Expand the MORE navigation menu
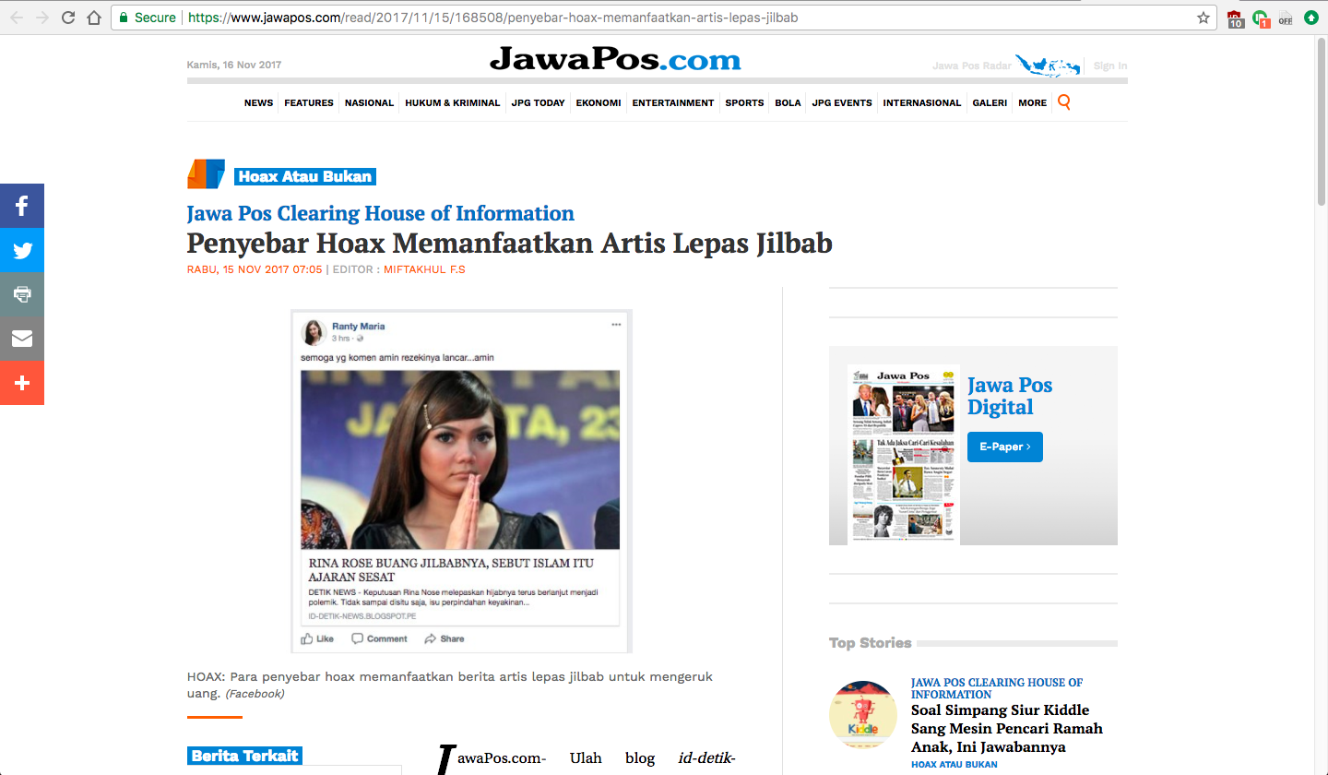 pyautogui.click(x=1032, y=102)
